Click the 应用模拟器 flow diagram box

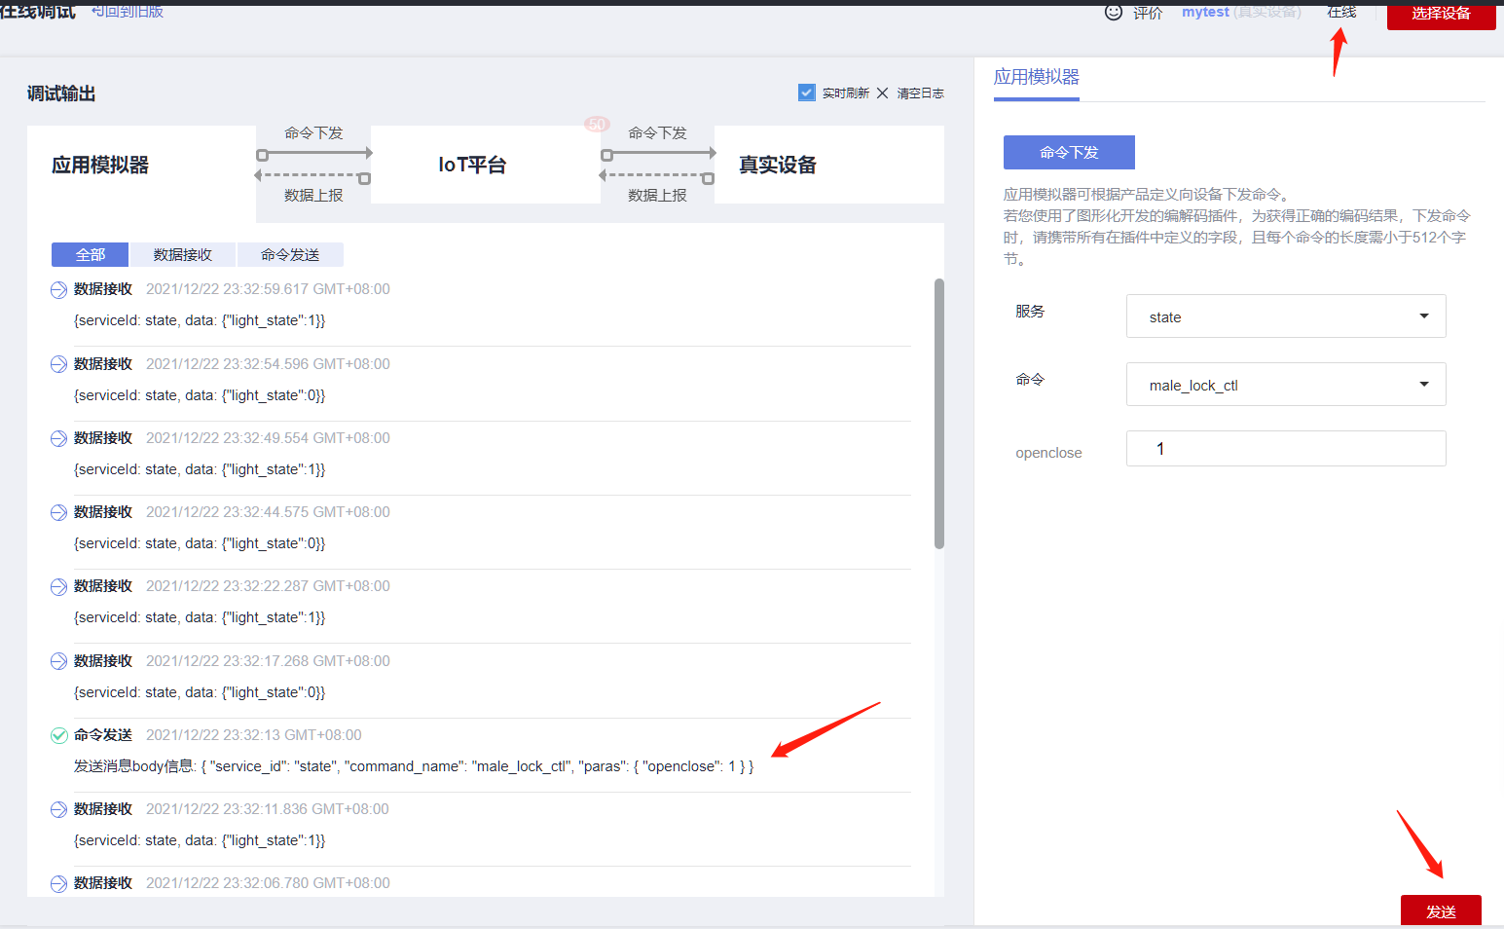[x=141, y=165]
